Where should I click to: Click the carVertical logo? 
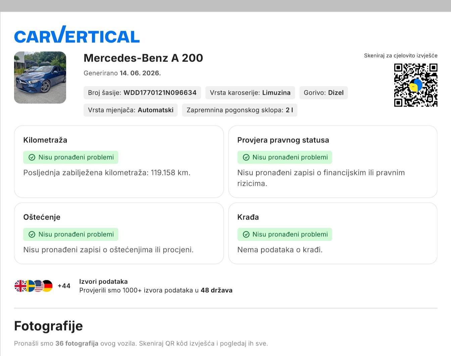(77, 34)
